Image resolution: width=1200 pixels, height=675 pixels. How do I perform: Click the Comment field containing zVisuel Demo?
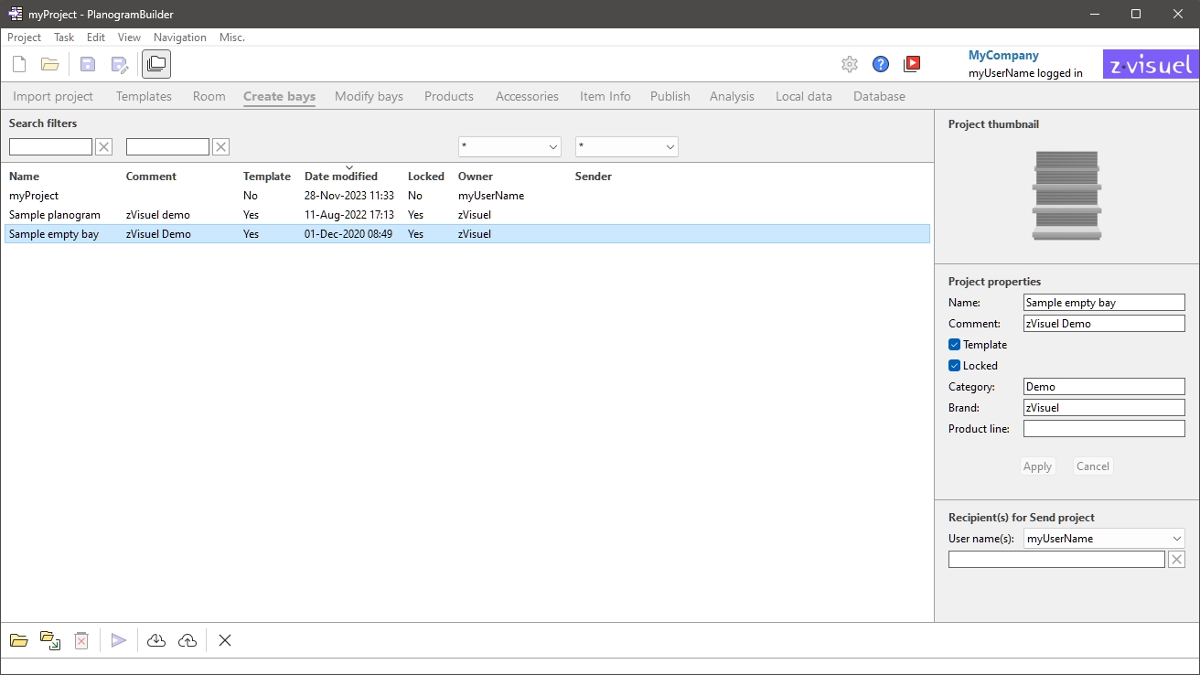pos(1104,324)
